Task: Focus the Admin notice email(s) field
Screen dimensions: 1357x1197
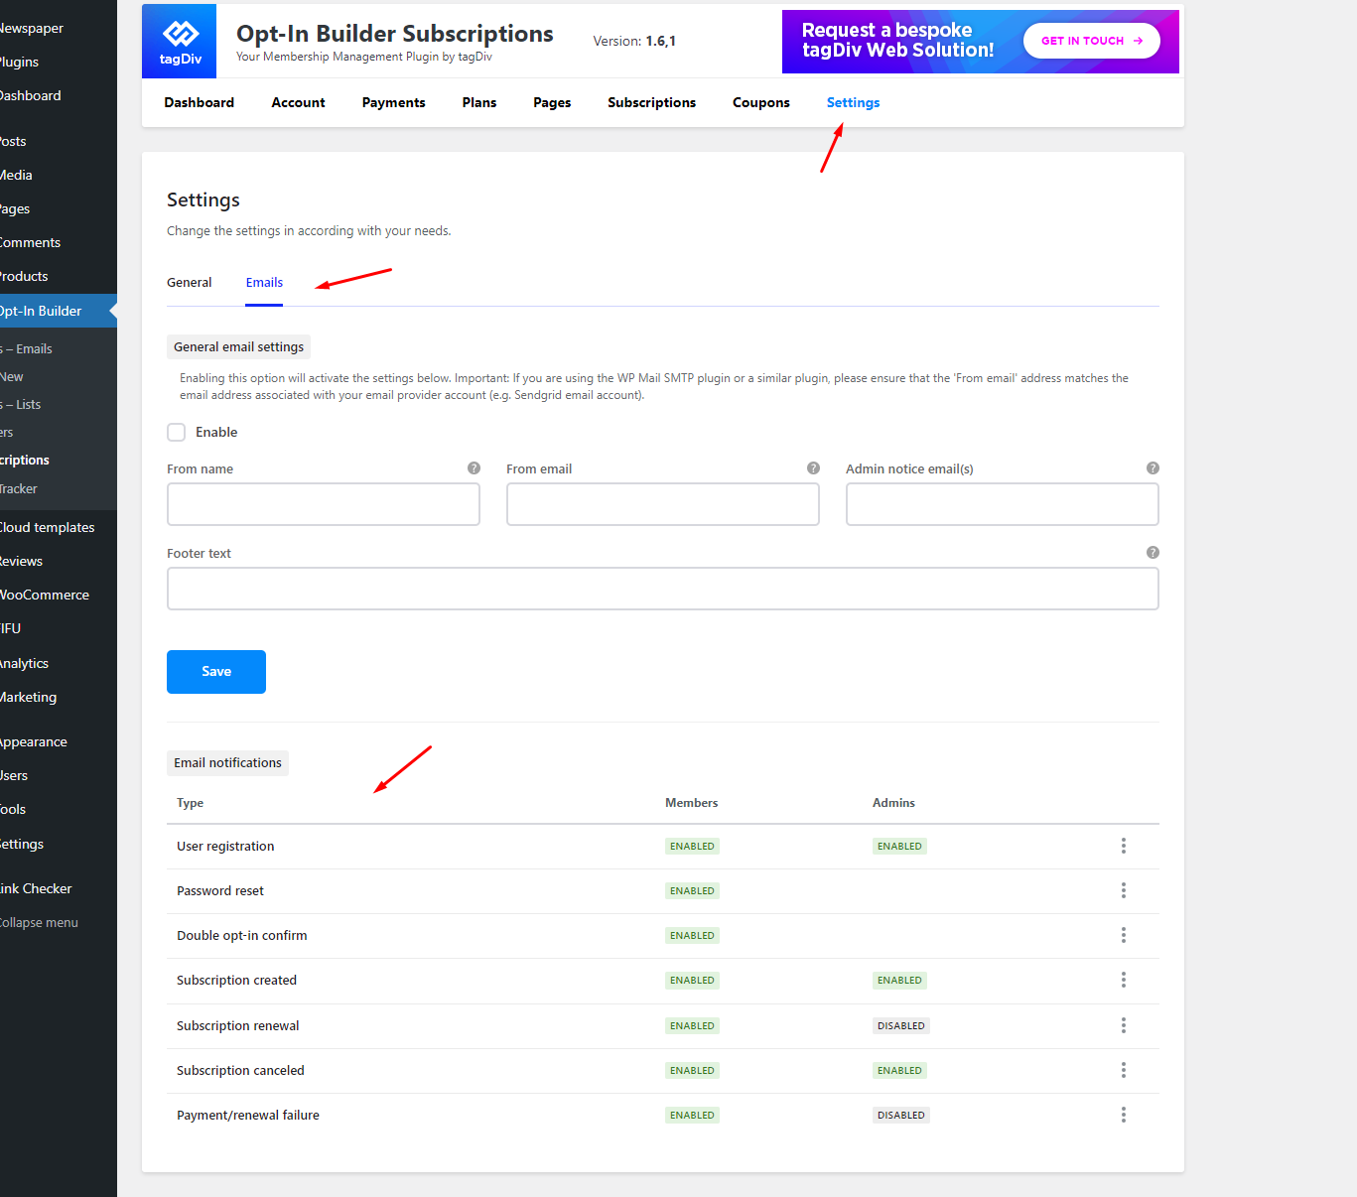Action: click(1003, 504)
